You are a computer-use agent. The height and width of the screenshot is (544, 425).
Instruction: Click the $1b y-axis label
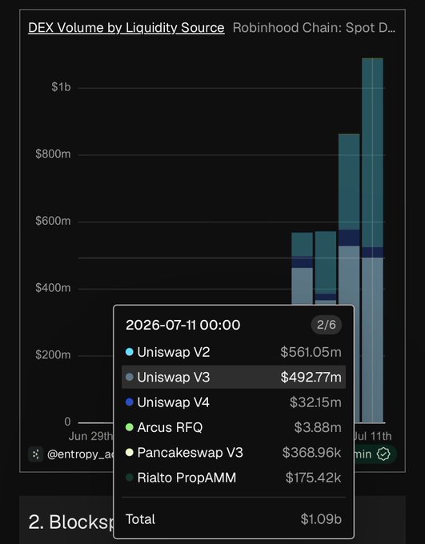point(61,86)
